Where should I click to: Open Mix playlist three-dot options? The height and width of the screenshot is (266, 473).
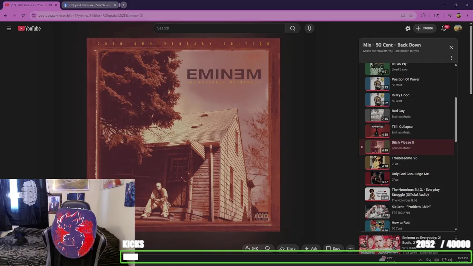tap(451, 58)
